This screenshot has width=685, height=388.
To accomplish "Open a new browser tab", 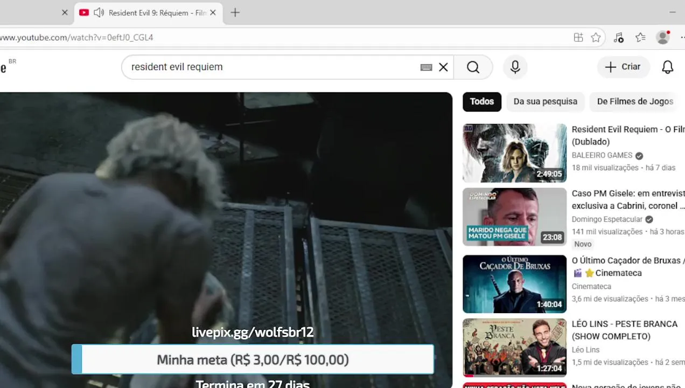I will pyautogui.click(x=235, y=12).
